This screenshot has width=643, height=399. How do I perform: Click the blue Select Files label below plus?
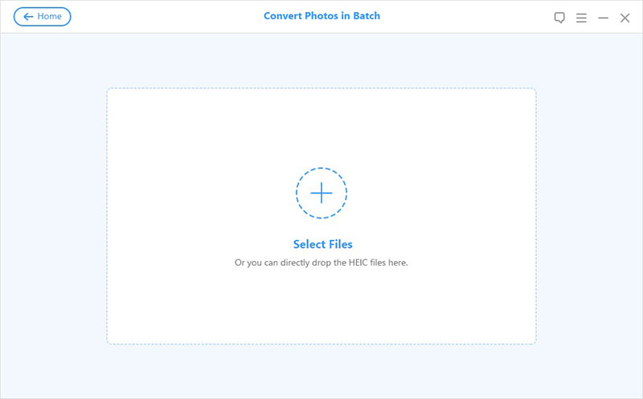tap(323, 244)
